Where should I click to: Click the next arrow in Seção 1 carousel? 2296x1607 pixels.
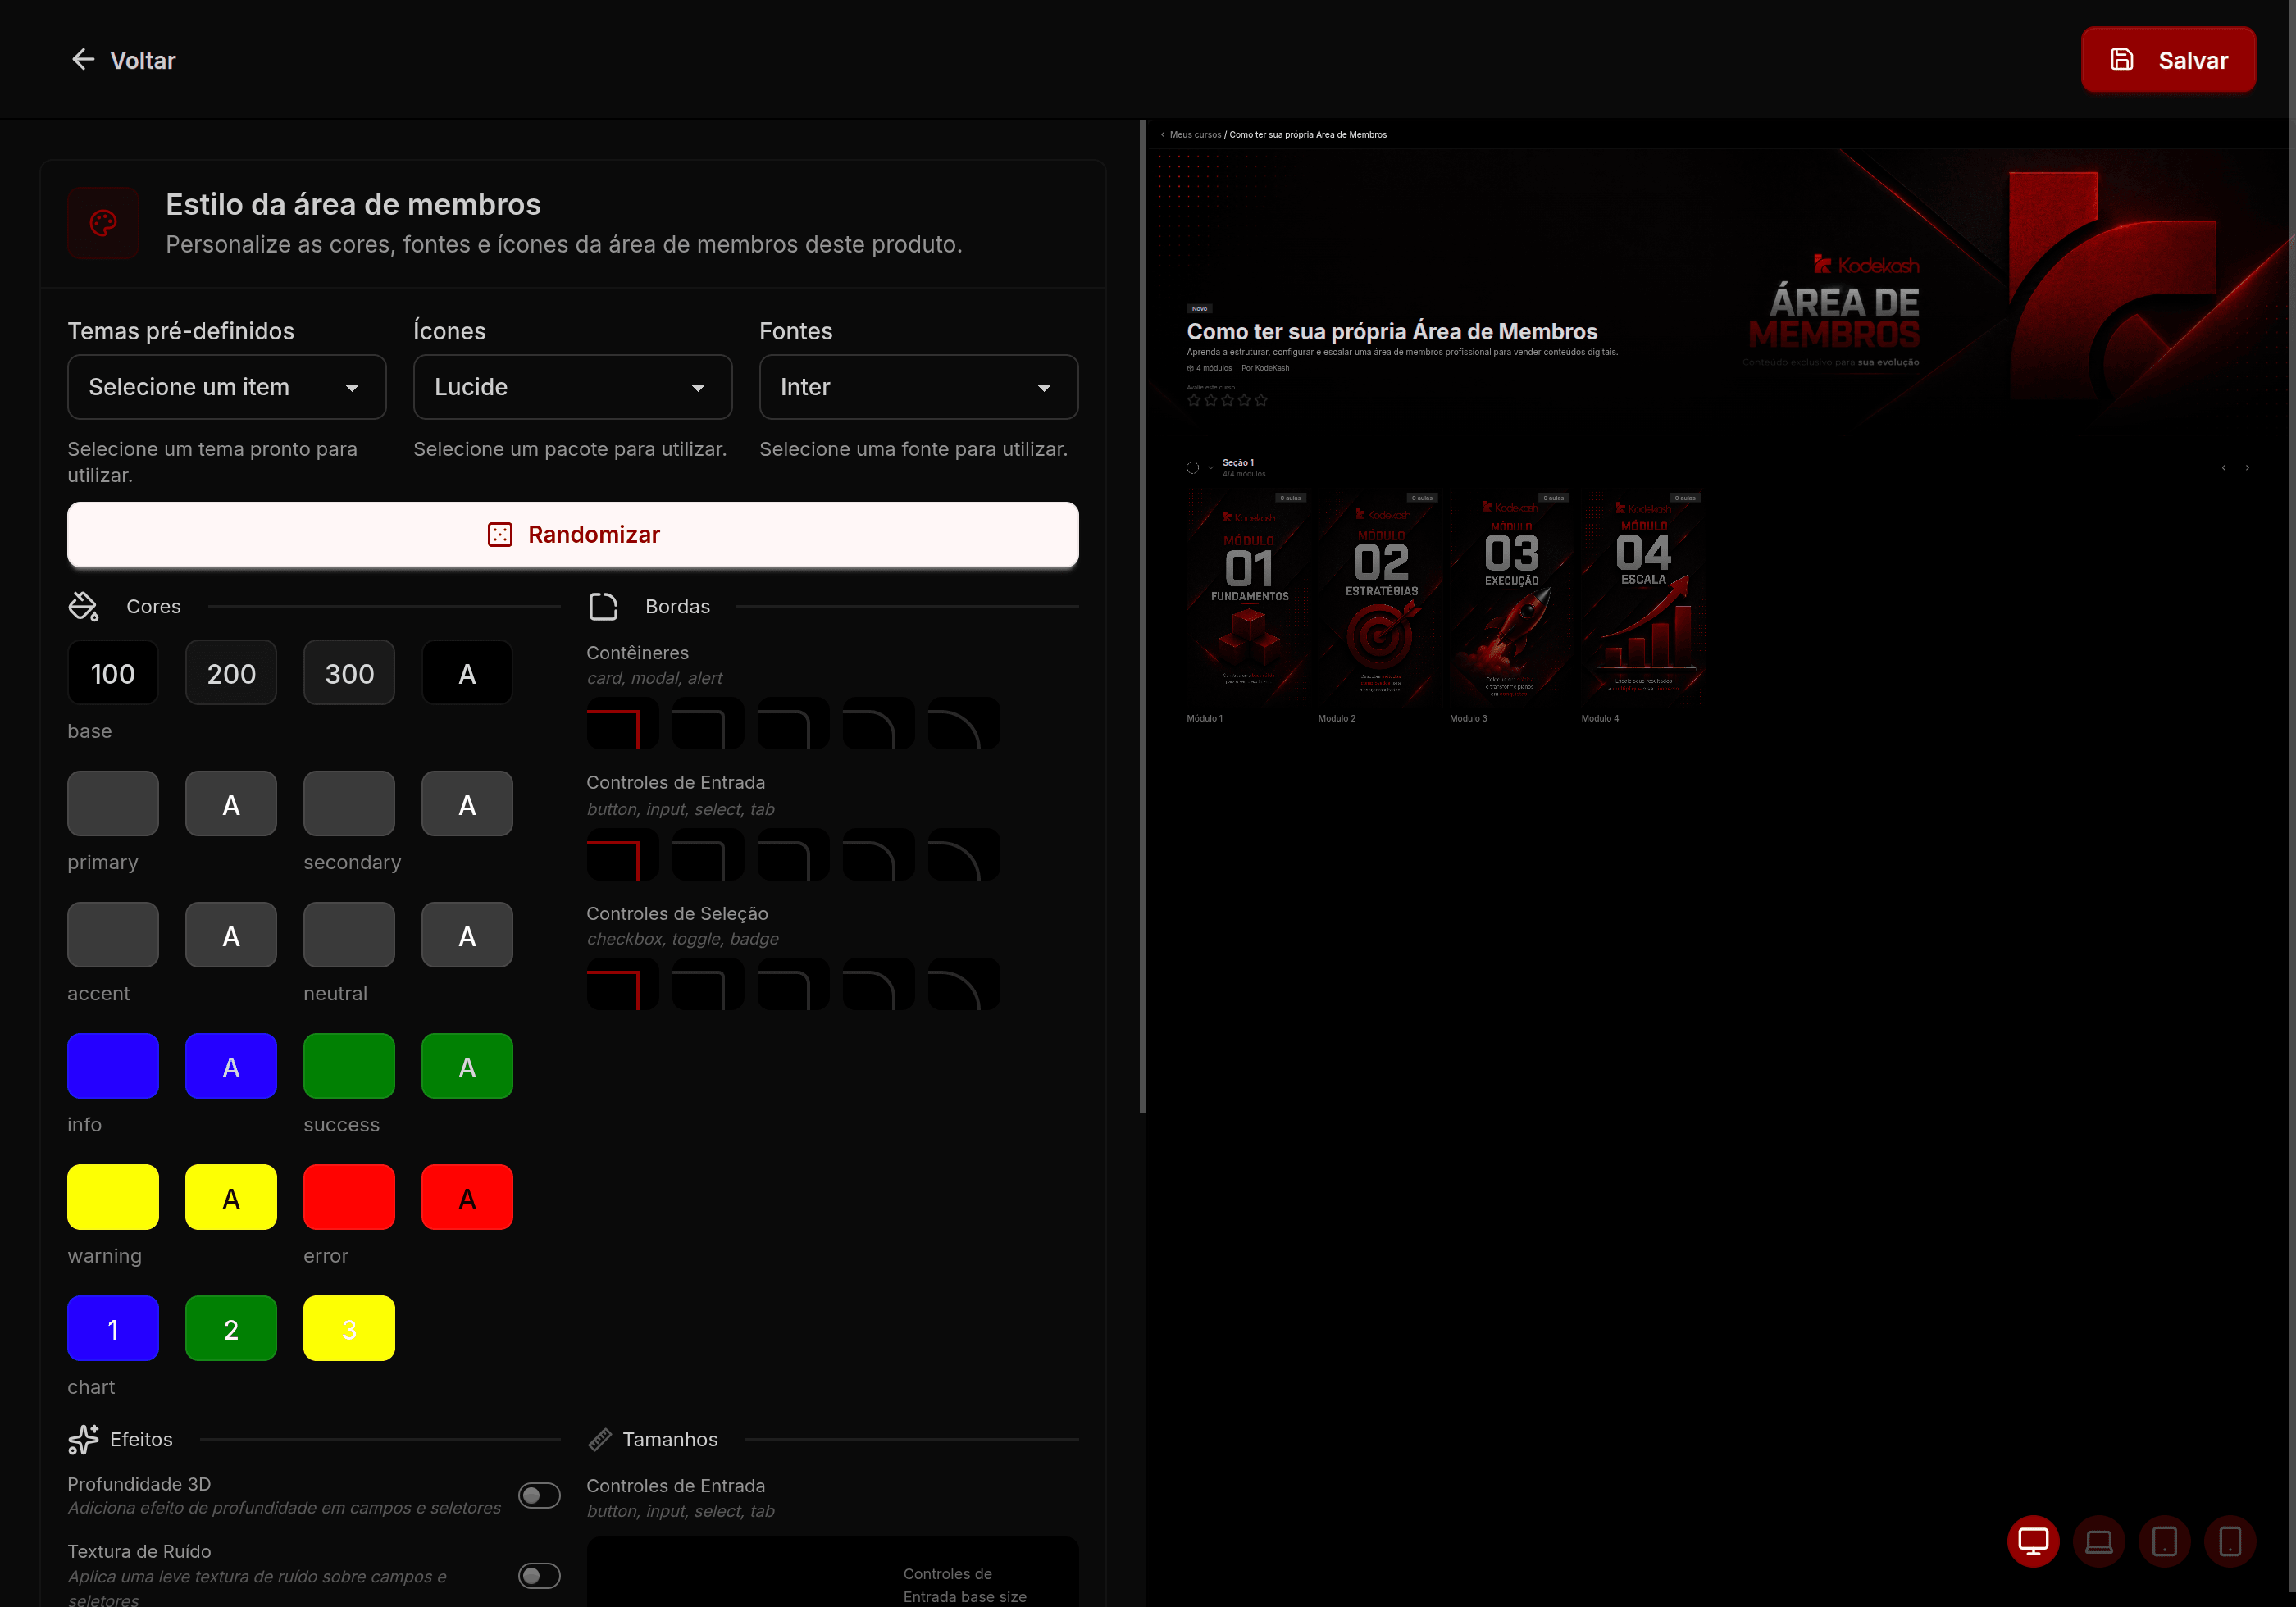[x=2247, y=468]
